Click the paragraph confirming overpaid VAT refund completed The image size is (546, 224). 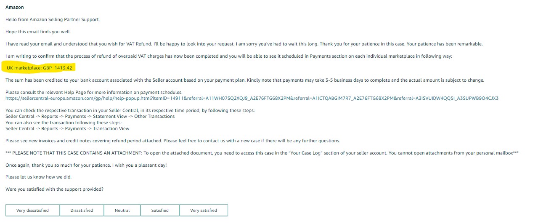[x=229, y=56]
